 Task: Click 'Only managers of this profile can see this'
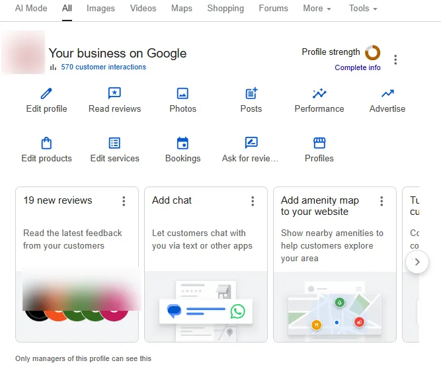(x=83, y=358)
